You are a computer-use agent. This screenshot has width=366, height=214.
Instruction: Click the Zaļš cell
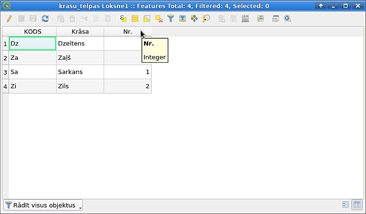(x=80, y=58)
